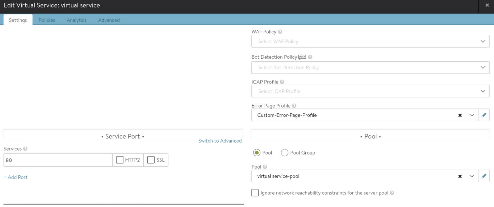This screenshot has height=207, width=494.
Task: Edit the virtual service-pool with pencil icon
Action: coord(484,176)
